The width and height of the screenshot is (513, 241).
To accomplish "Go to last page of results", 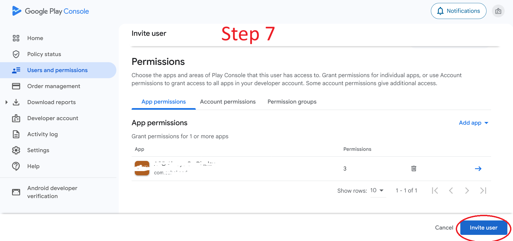I will tap(483, 191).
